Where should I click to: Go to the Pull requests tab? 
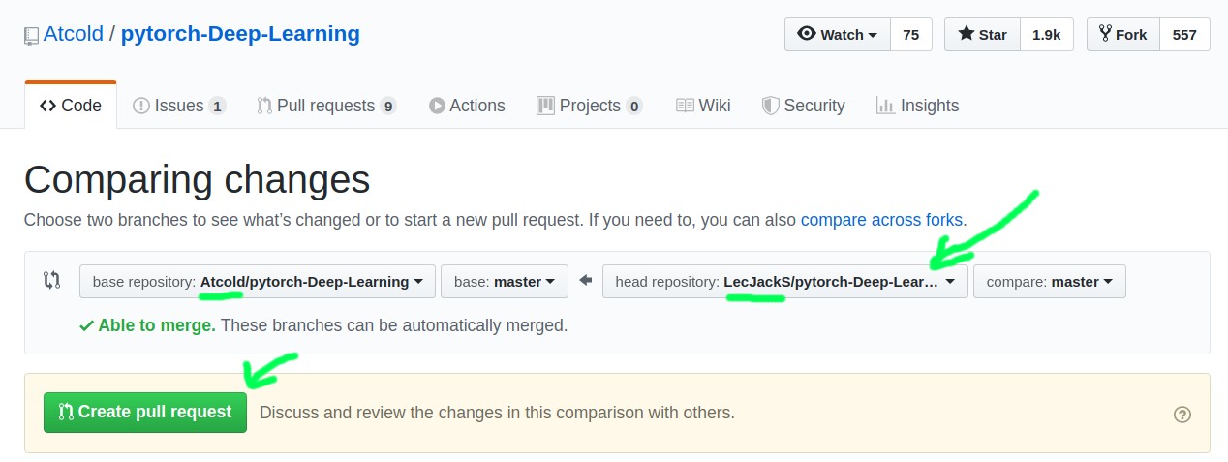(325, 106)
